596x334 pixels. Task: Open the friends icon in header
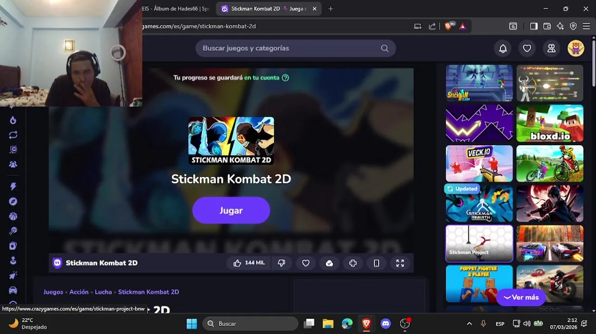pyautogui.click(x=551, y=48)
